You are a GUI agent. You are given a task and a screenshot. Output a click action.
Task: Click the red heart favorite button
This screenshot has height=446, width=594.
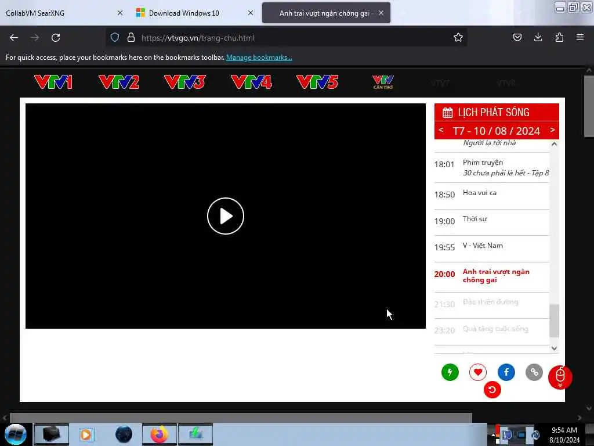click(x=478, y=372)
